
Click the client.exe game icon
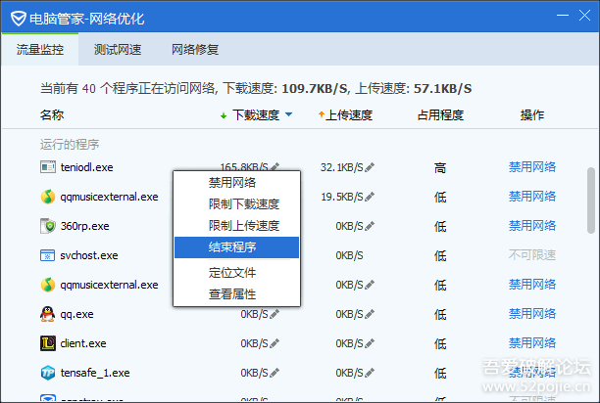48,343
